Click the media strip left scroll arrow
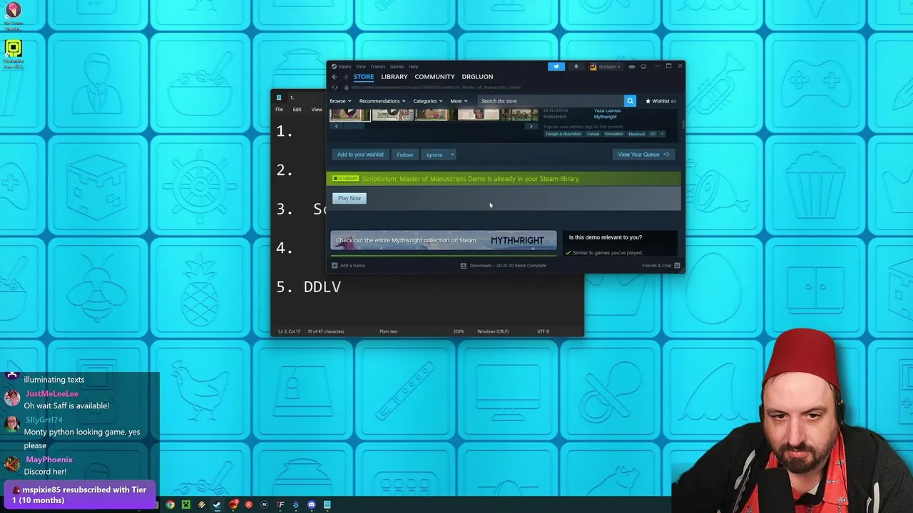This screenshot has width=913, height=513. coord(336,126)
